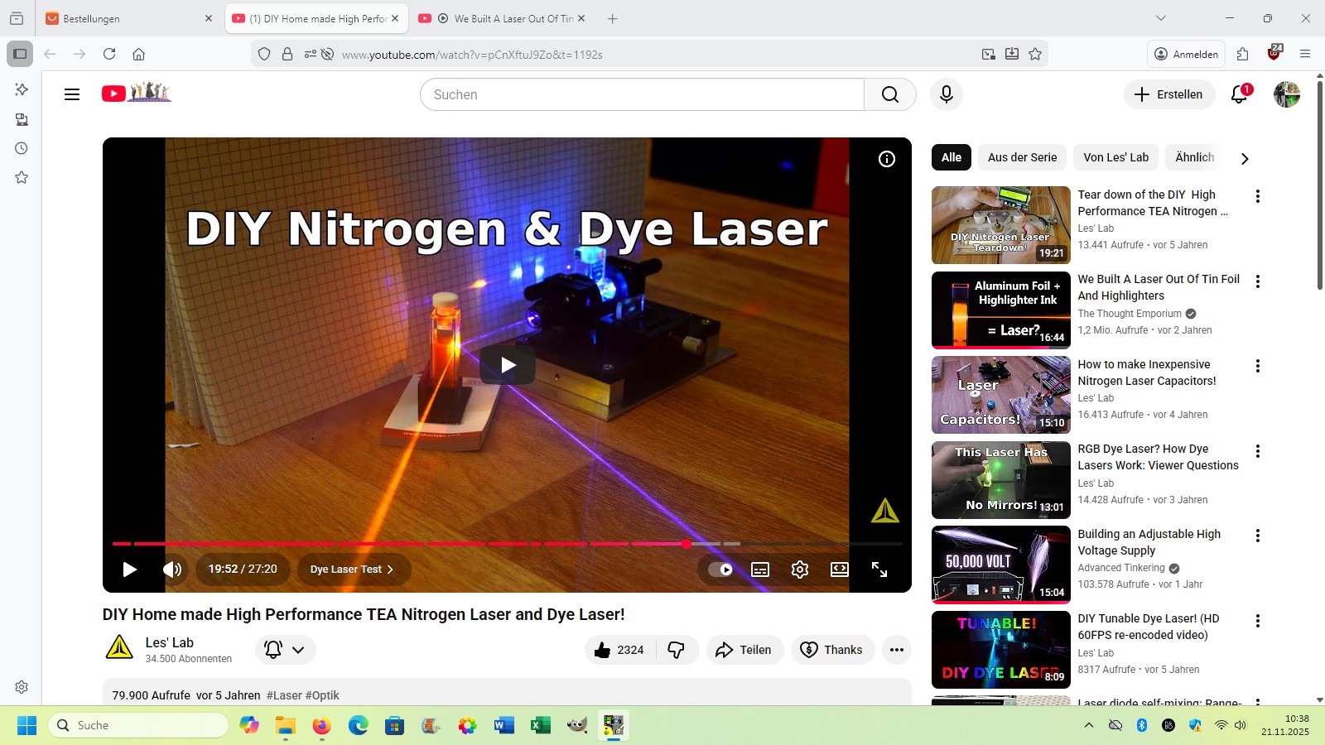1325x745 pixels.
Task: Click Les' Lab channel avatar
Action: pos(119,649)
